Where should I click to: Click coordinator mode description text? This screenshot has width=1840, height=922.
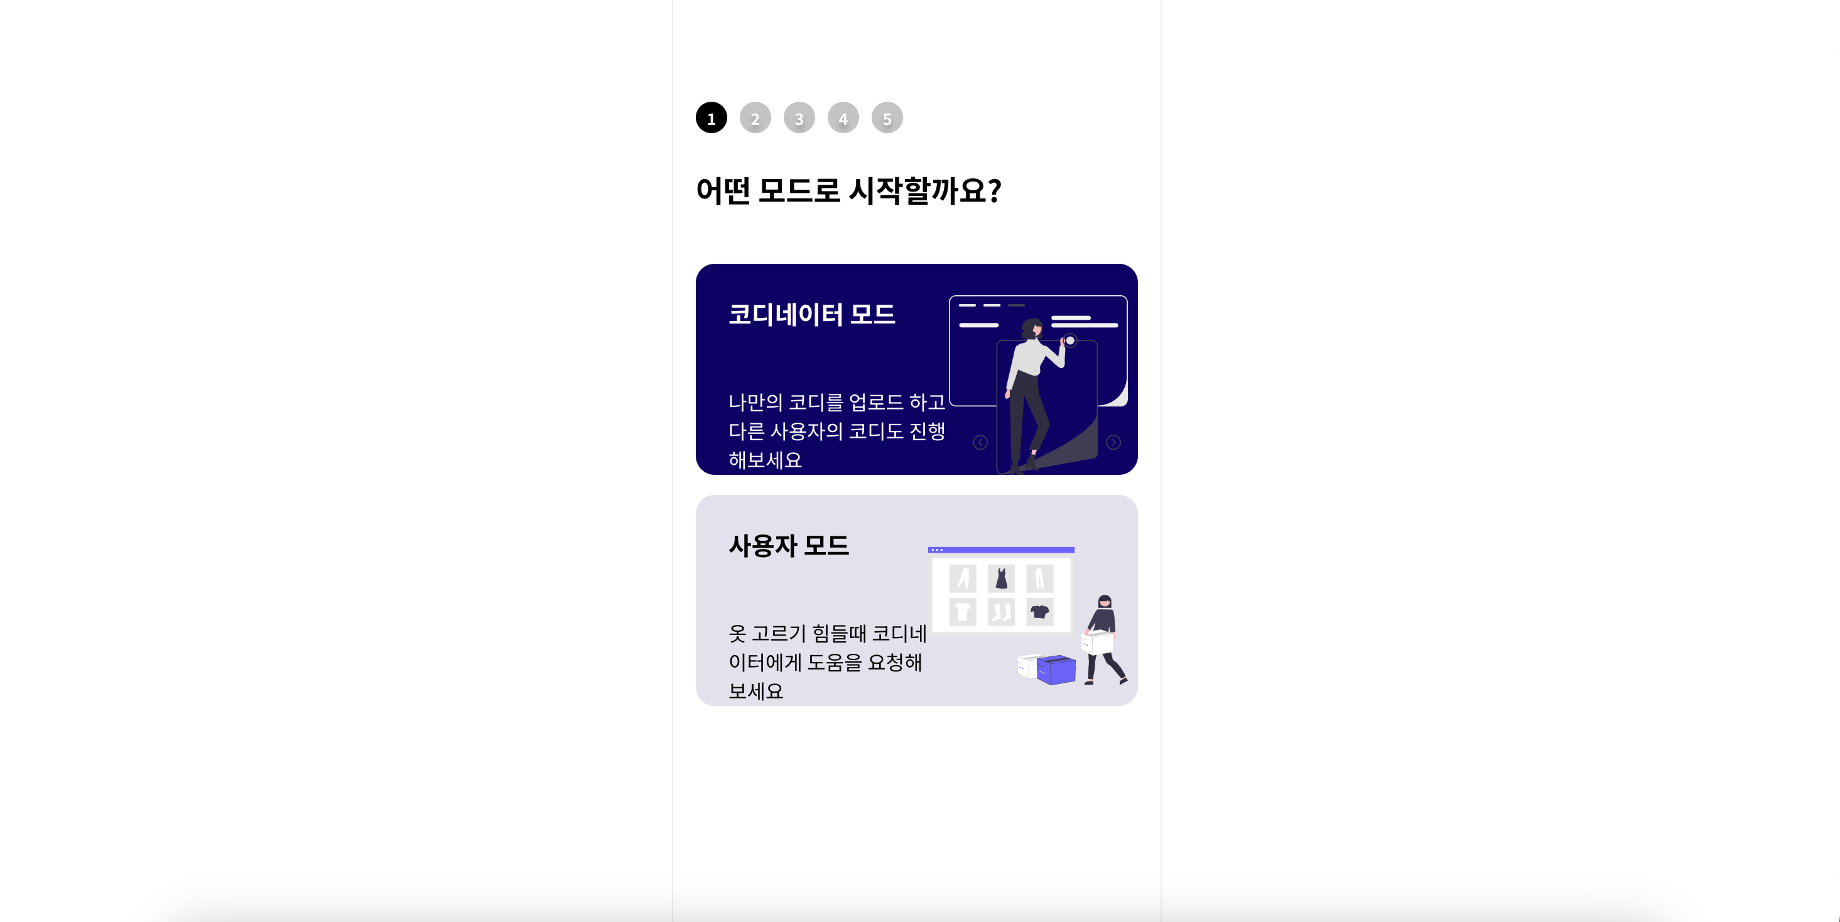click(836, 431)
